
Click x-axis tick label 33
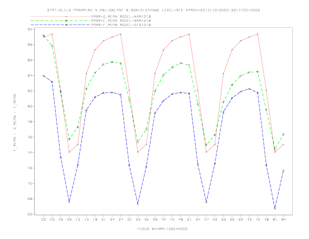138,219
